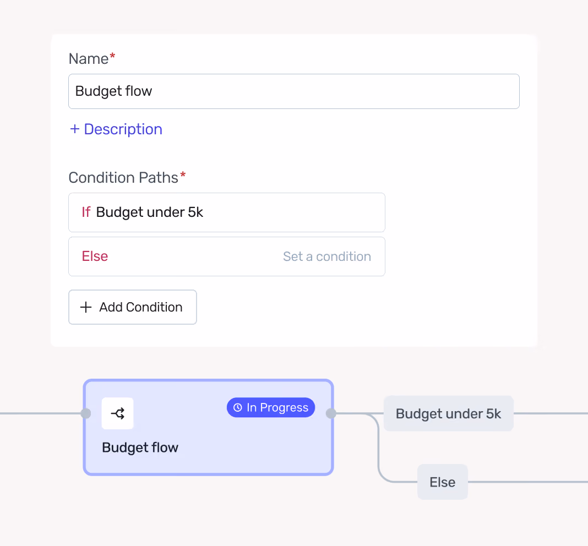Open the Else condition path row

coord(226,256)
